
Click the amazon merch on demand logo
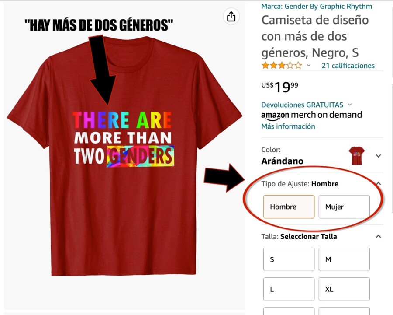tap(311, 115)
